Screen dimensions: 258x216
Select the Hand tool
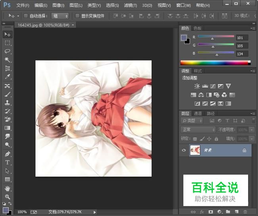coord(8,189)
